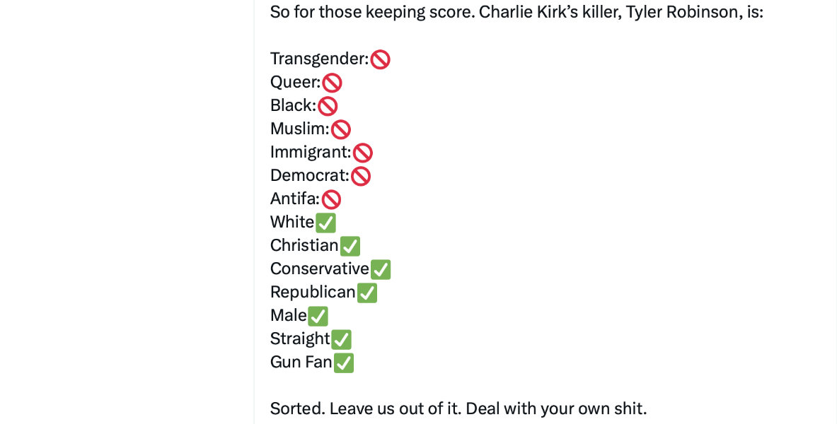
Task: Click the green checkmark after Gun Fan
Action: (344, 363)
